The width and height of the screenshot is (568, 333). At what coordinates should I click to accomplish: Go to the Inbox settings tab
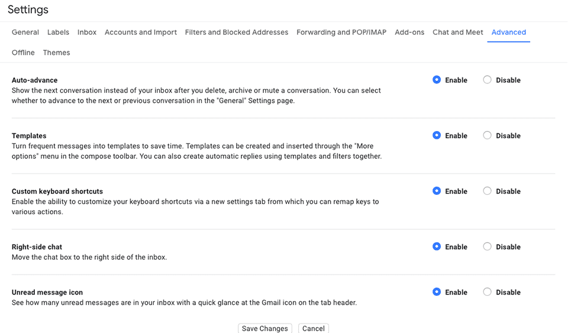tap(87, 32)
